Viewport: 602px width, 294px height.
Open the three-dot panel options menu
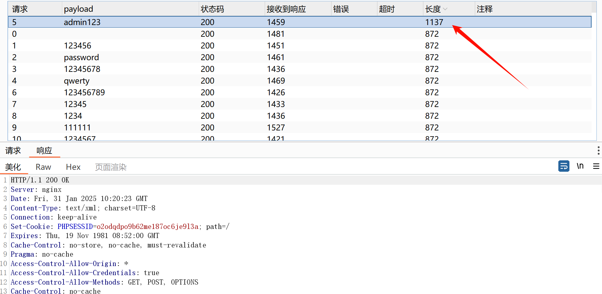[598, 150]
